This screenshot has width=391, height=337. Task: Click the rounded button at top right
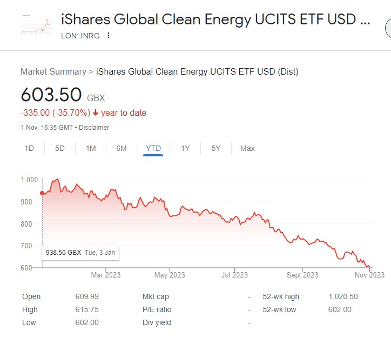388,27
